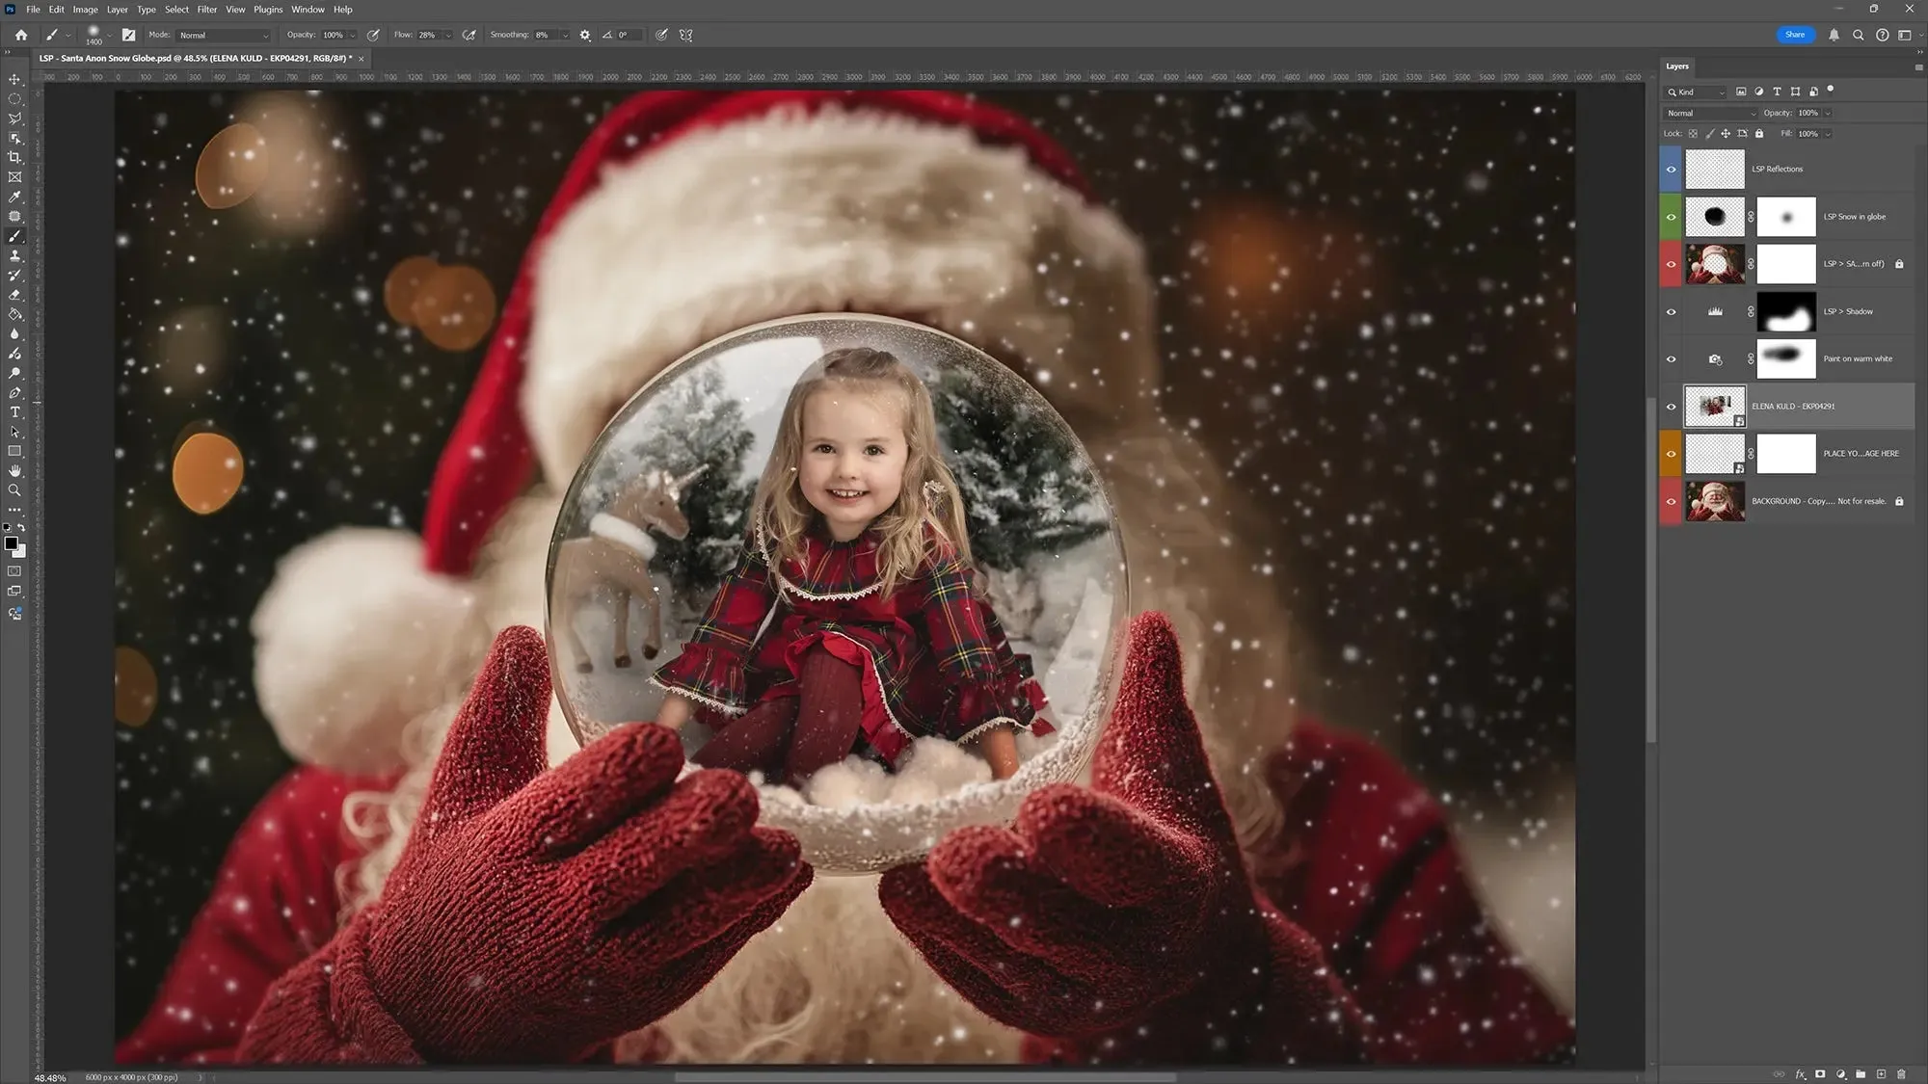
Task: Select the Zoom tool
Action: [14, 489]
